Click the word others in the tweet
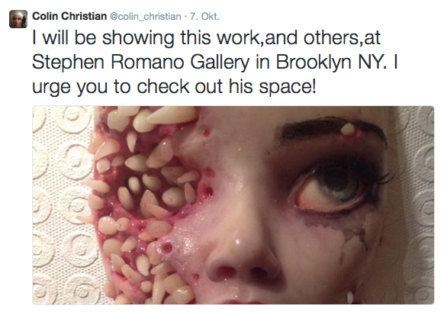 [x=332, y=37]
